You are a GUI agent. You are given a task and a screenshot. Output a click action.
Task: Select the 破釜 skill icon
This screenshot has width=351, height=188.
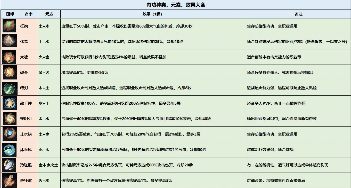pyautogui.click(x=10, y=72)
